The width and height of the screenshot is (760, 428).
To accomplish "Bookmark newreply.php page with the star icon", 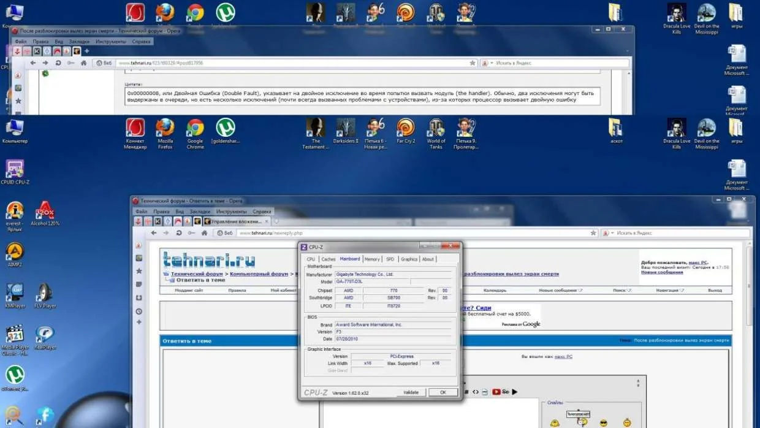I will point(593,233).
